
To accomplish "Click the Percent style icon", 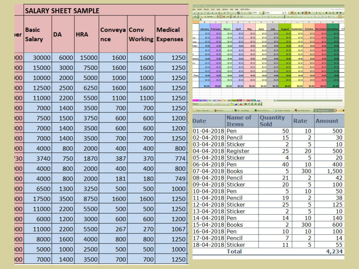I will 320,13.
